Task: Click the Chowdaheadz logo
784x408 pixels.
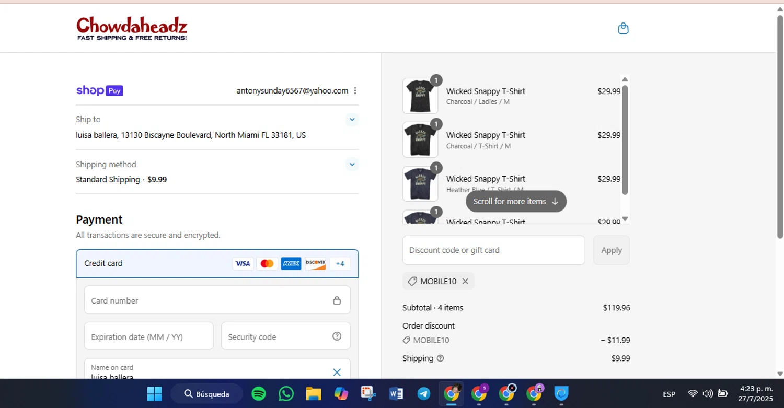Action: click(132, 28)
